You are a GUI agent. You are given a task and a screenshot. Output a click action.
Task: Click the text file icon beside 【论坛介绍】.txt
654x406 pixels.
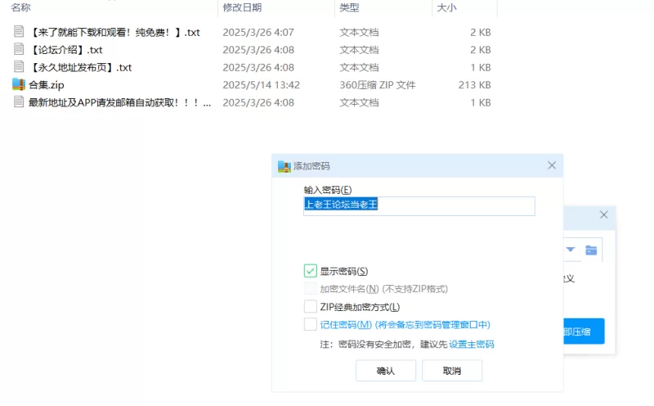pyautogui.click(x=19, y=49)
